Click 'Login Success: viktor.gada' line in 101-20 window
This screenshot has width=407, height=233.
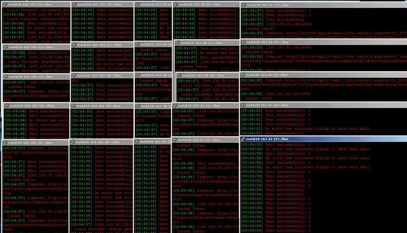[102, 229]
